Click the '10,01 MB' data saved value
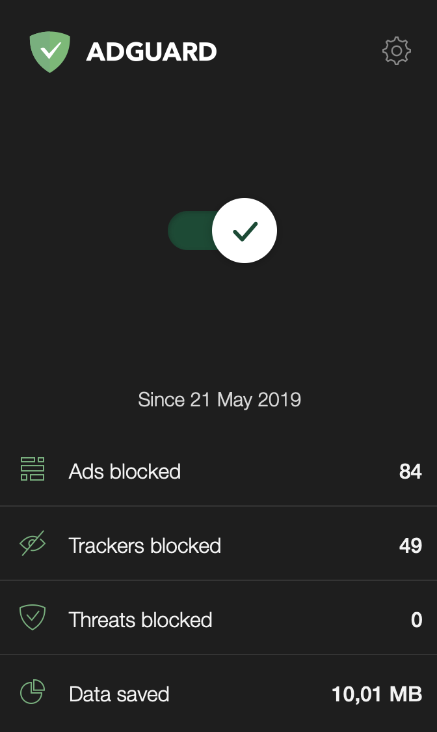The image size is (437, 732). (377, 694)
